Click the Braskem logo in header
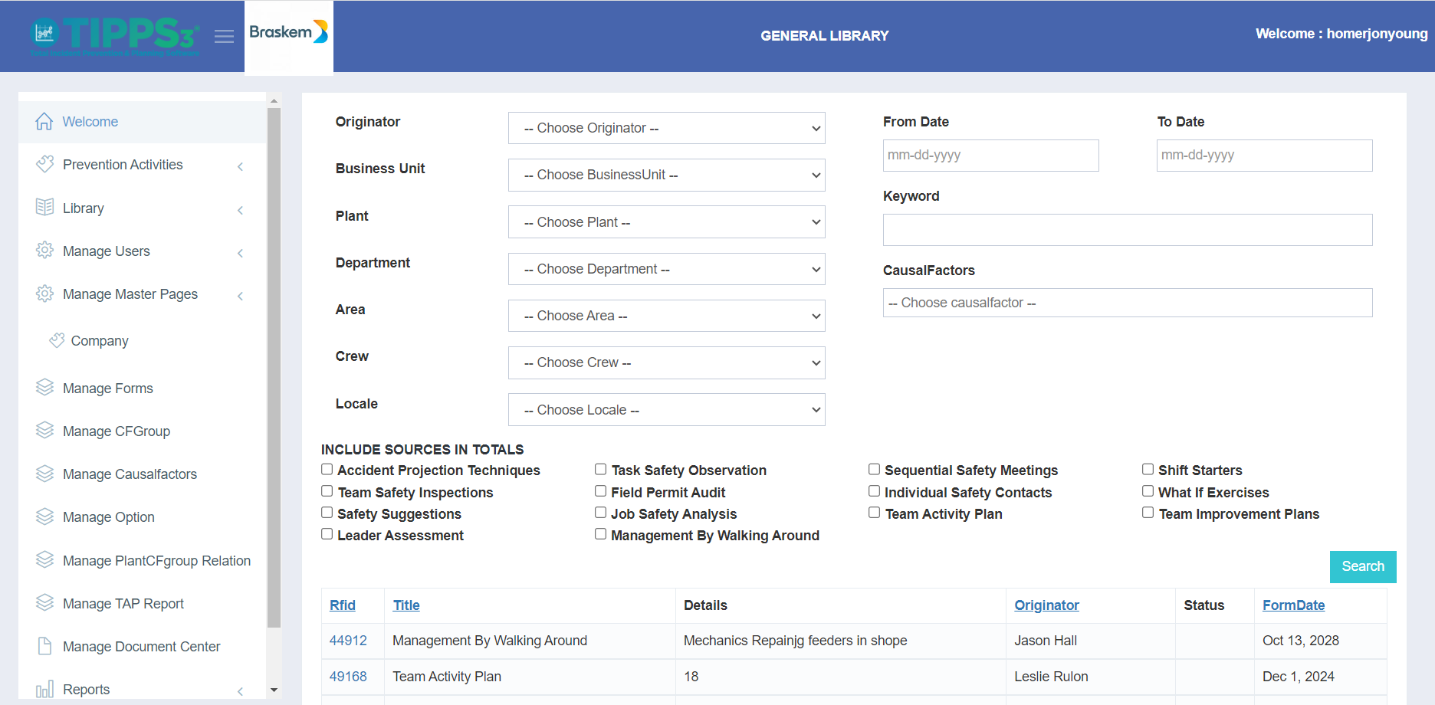This screenshot has height=705, width=1435. point(289,32)
